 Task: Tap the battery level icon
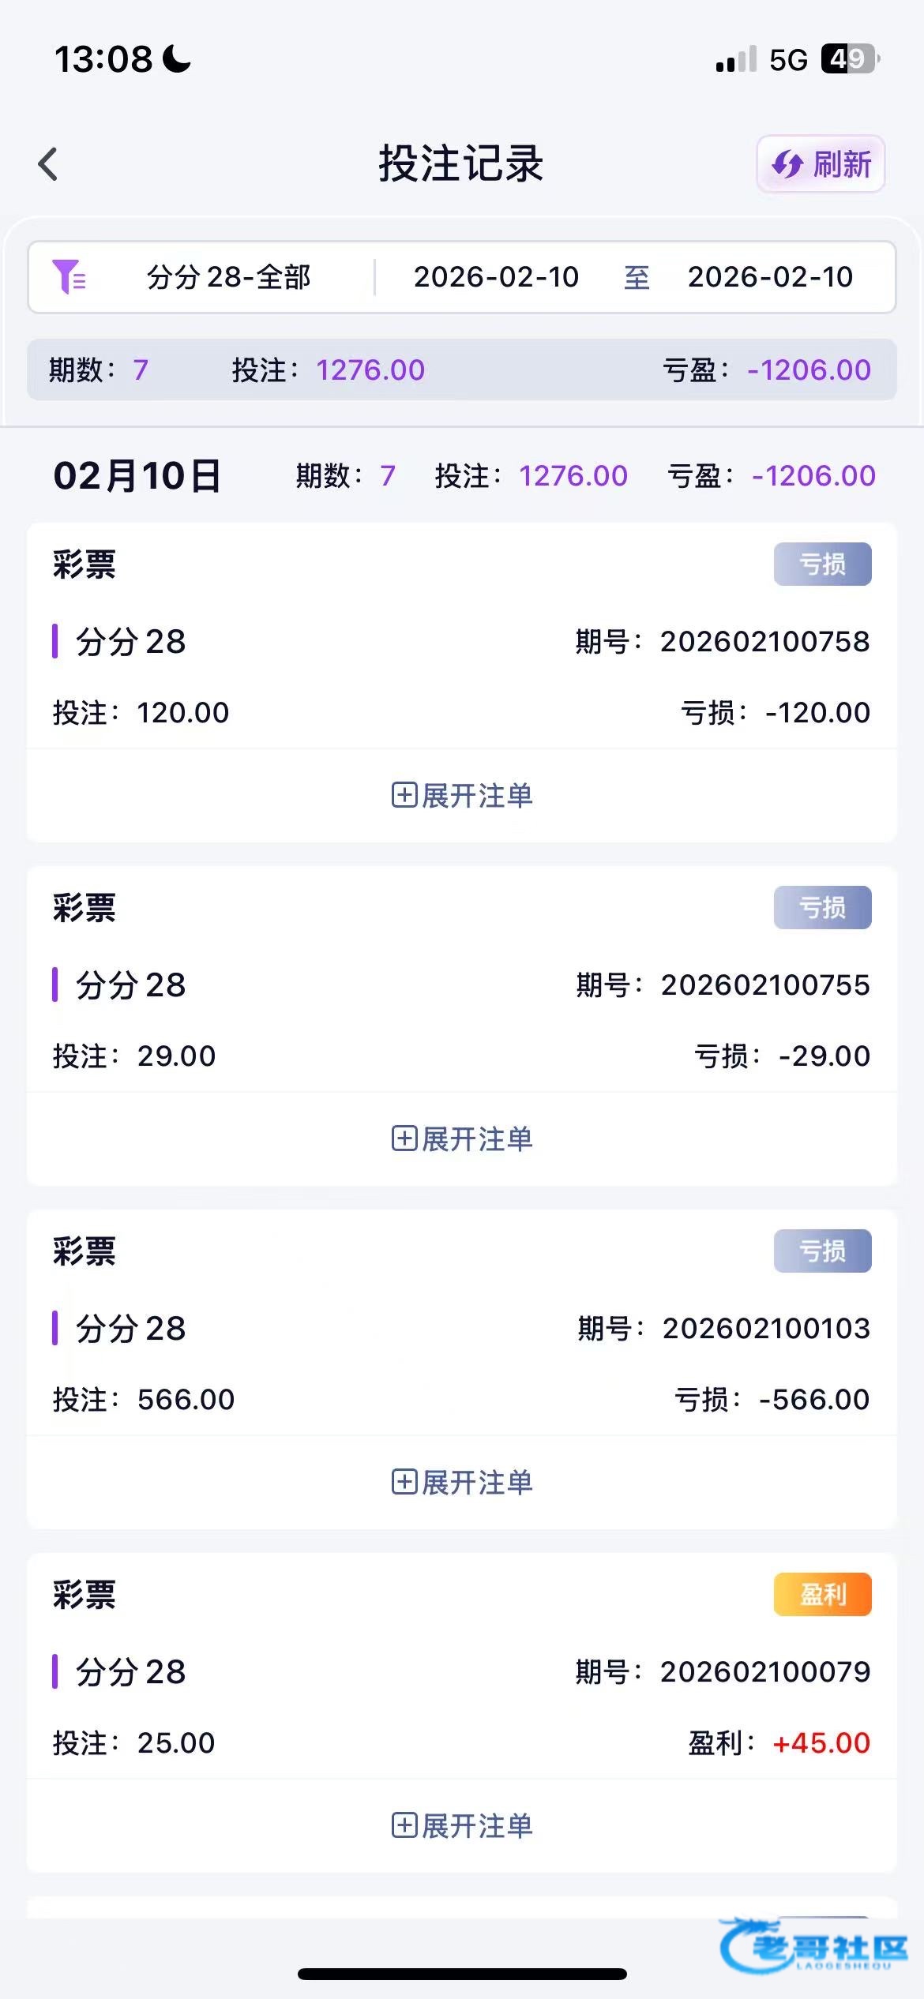tap(849, 59)
